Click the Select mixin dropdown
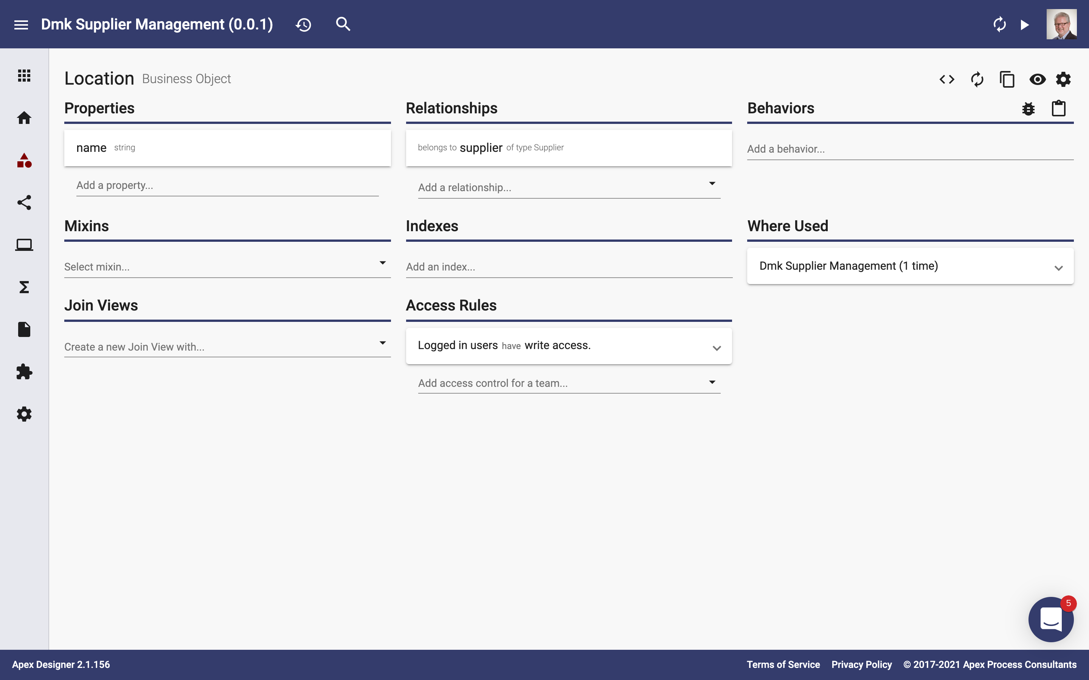Image resolution: width=1089 pixels, height=680 pixels. (226, 266)
